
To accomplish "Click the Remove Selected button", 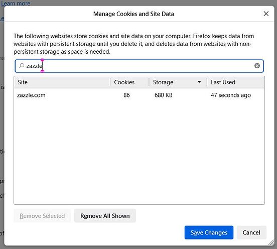I will tap(42, 216).
